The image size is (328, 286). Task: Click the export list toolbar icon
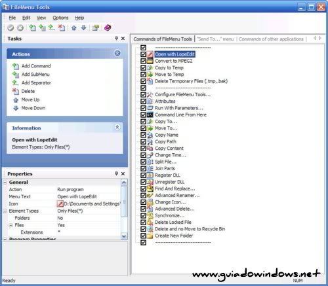[x=96, y=27]
